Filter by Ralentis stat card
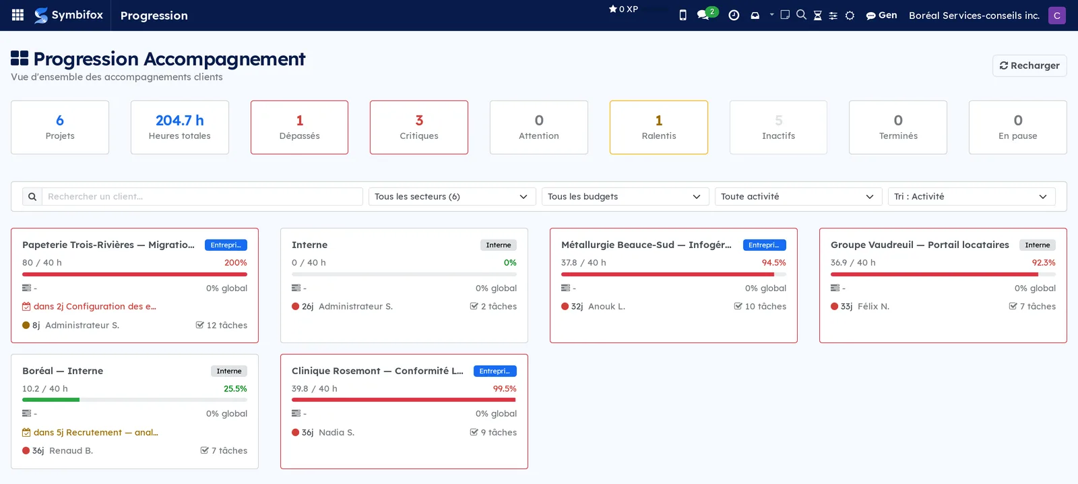The height and width of the screenshot is (484, 1078). tap(659, 127)
